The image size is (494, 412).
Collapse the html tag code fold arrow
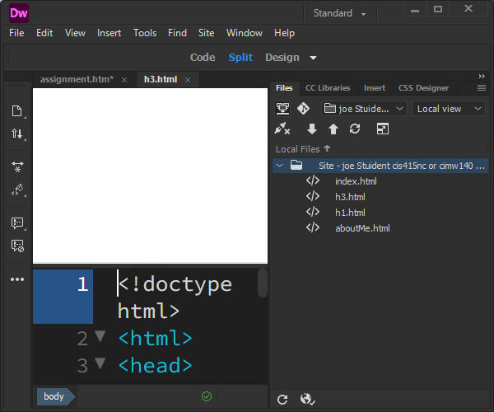100,337
